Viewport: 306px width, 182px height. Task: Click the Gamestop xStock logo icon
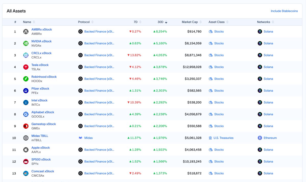tap(26, 126)
